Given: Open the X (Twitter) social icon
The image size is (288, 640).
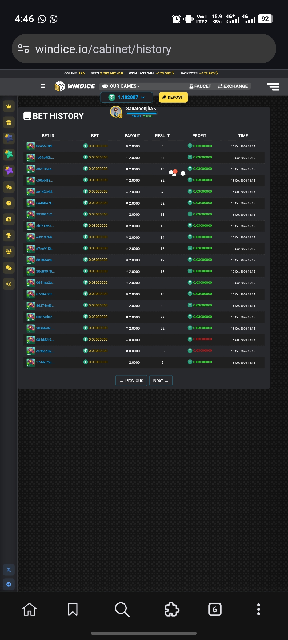Looking at the screenshot, I should pos(9,570).
